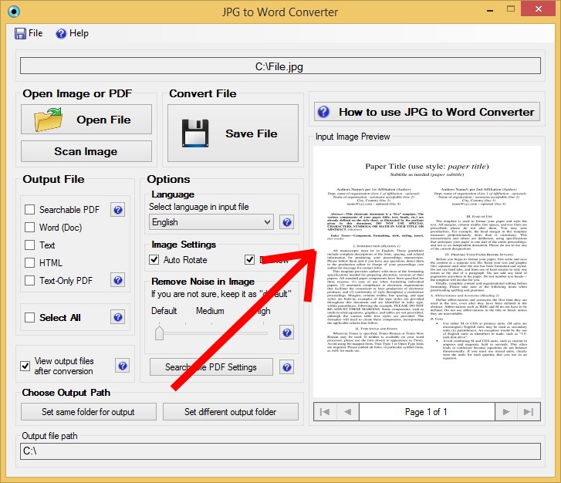This screenshot has width=561, height=483.
Task: Click help icon for noise removal slider
Action: tap(286, 333)
